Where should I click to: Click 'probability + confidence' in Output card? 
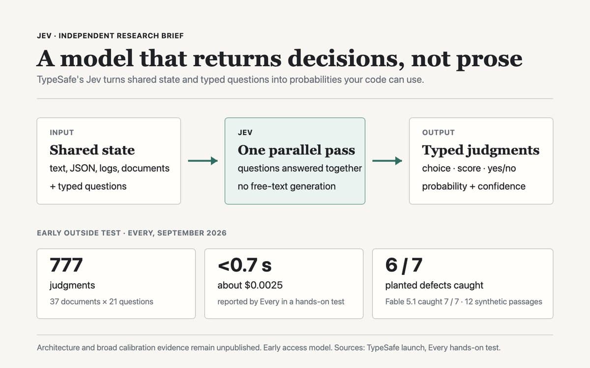click(x=474, y=186)
